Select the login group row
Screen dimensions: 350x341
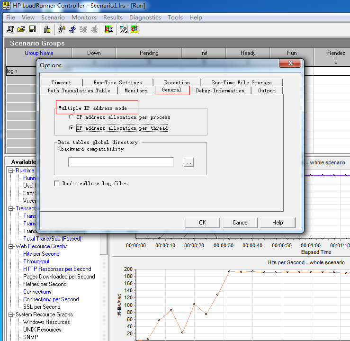click(x=21, y=71)
